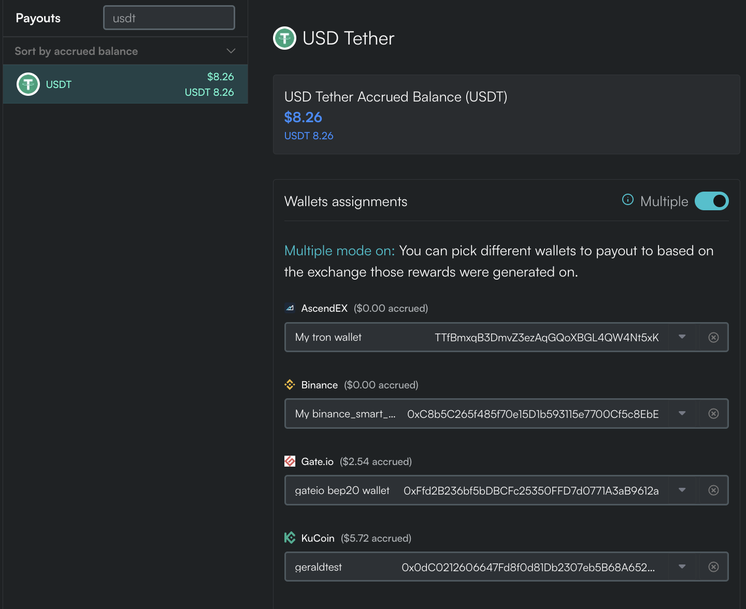746x609 pixels.
Task: Click the payouts search field
Action: [169, 18]
